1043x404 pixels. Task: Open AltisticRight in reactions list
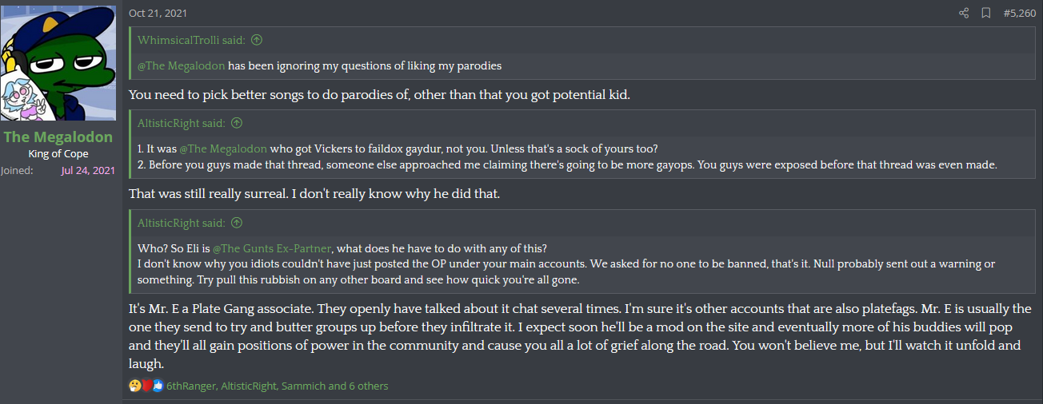tap(249, 386)
